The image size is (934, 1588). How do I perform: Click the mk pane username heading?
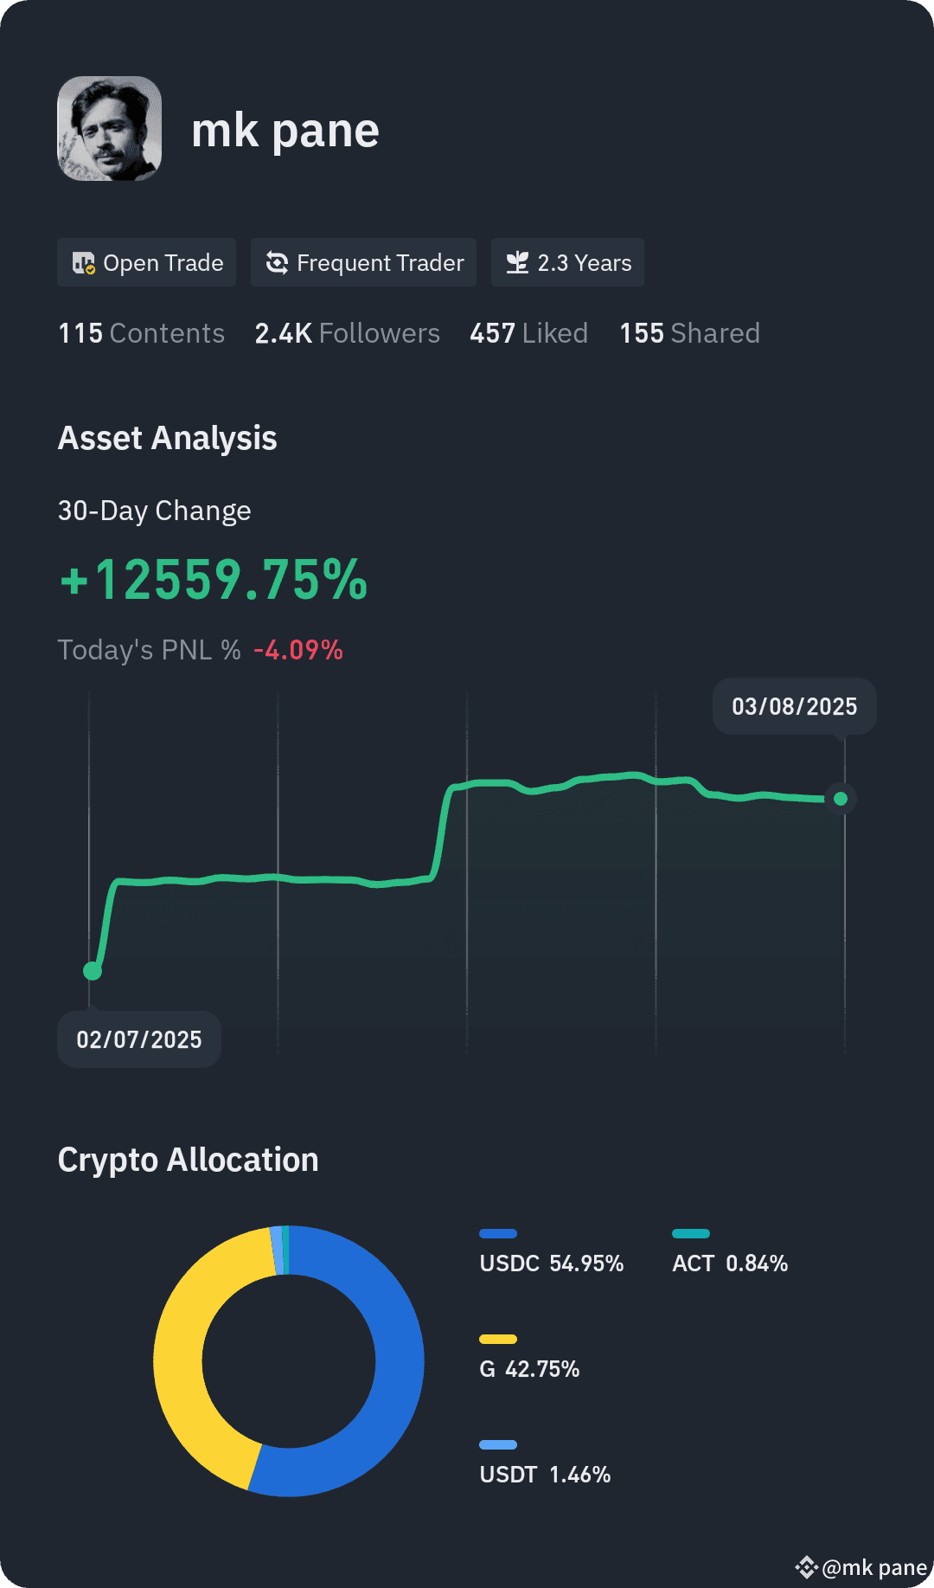285,131
